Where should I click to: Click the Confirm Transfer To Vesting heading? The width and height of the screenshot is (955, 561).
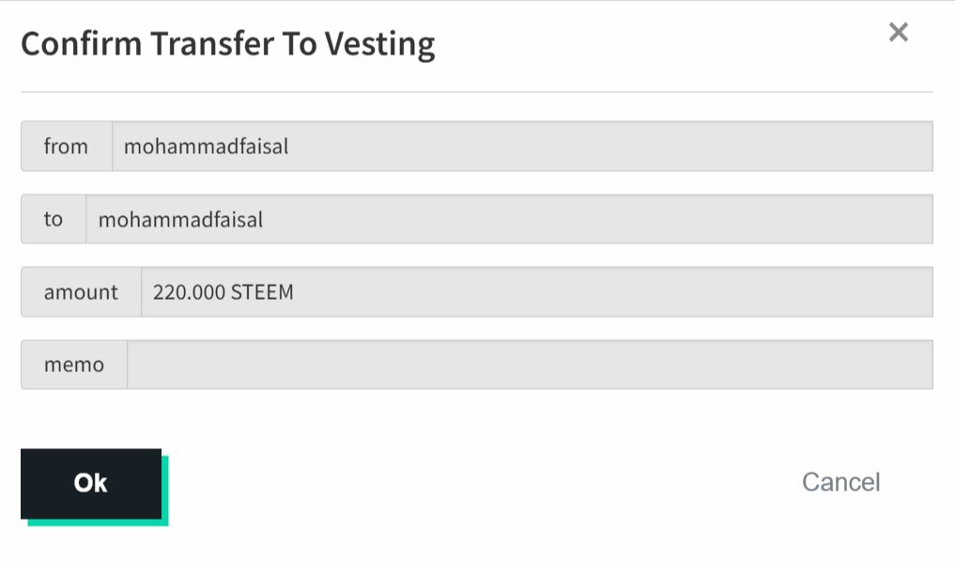[227, 44]
